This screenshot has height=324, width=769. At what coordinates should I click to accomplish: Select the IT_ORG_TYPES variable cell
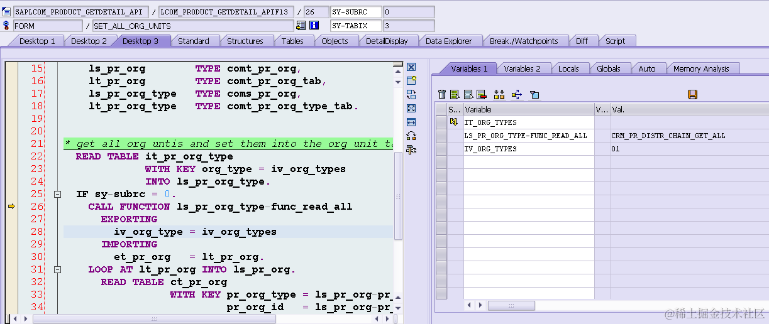point(529,122)
